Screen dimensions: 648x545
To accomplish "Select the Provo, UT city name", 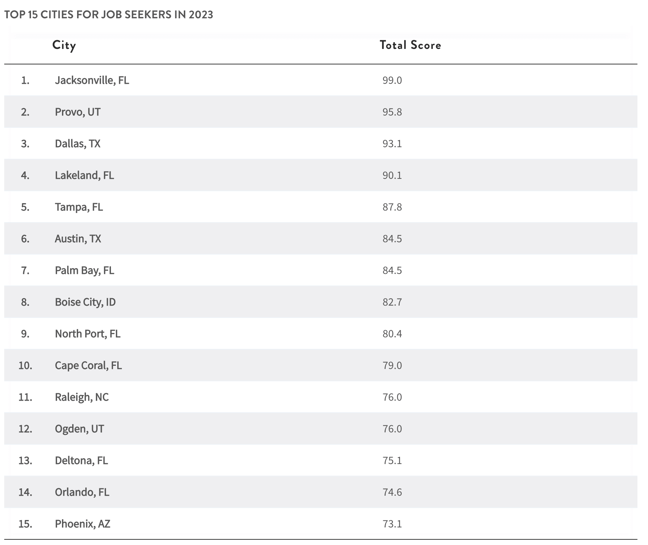I will 77,112.
